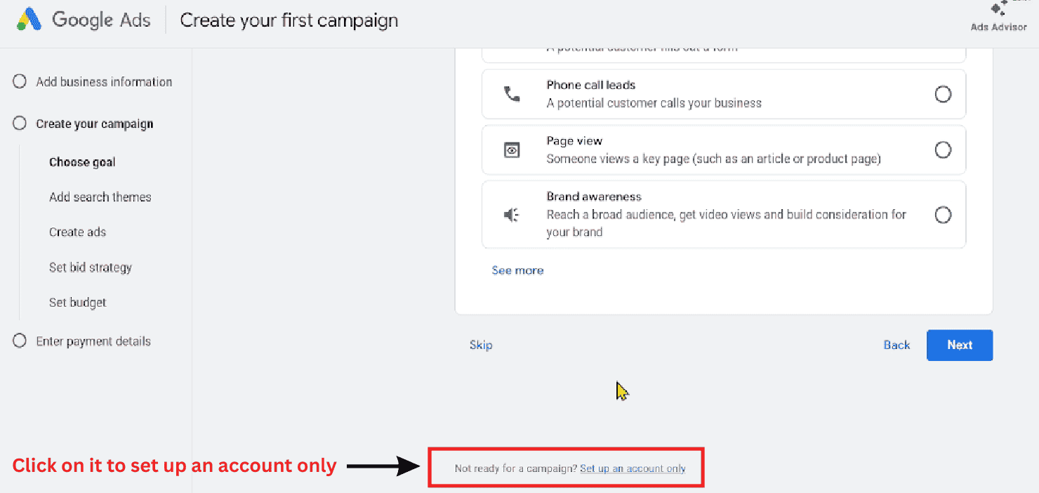Open the Ads Advisor panel
The height and width of the screenshot is (493, 1039).
pos(998,15)
